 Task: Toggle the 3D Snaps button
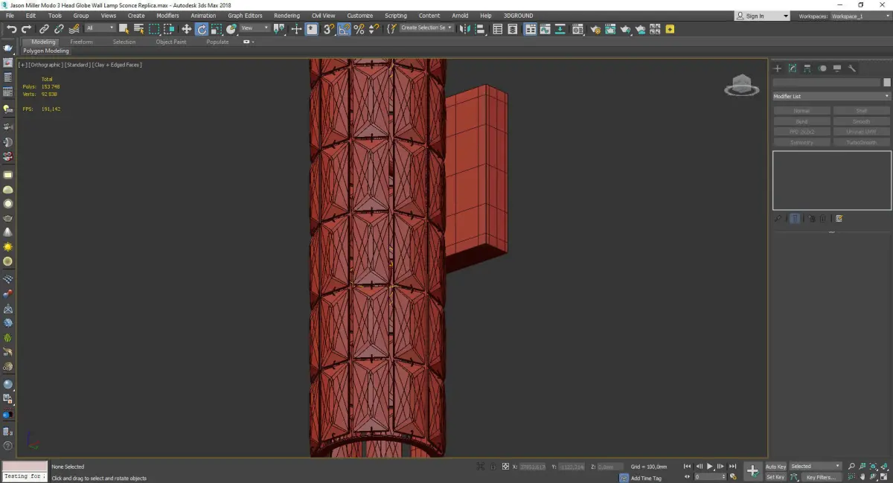point(328,29)
